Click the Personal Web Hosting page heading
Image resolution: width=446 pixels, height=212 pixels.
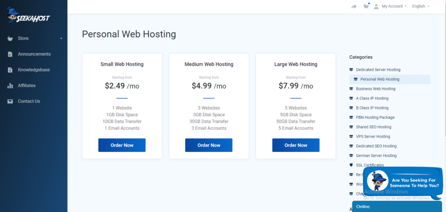coord(129,34)
